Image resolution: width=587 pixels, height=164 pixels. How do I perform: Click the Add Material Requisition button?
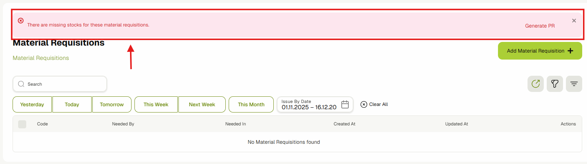540,51
